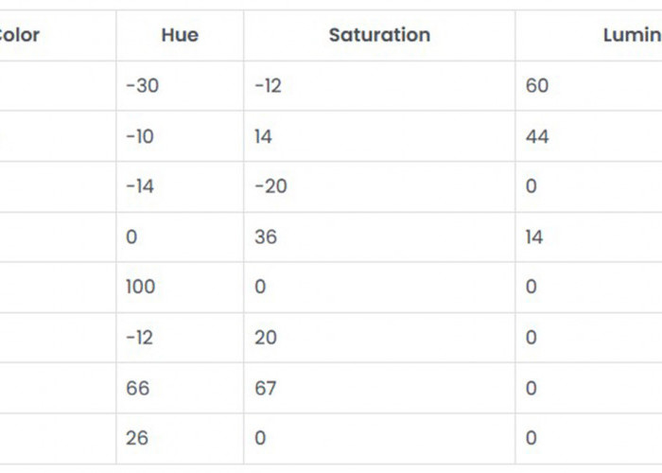Select the Hue cell showing -10

138,137
